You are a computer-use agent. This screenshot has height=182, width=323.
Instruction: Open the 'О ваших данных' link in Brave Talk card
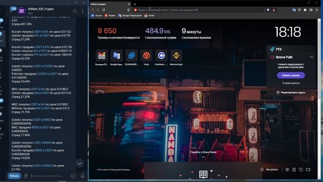[x=291, y=83]
